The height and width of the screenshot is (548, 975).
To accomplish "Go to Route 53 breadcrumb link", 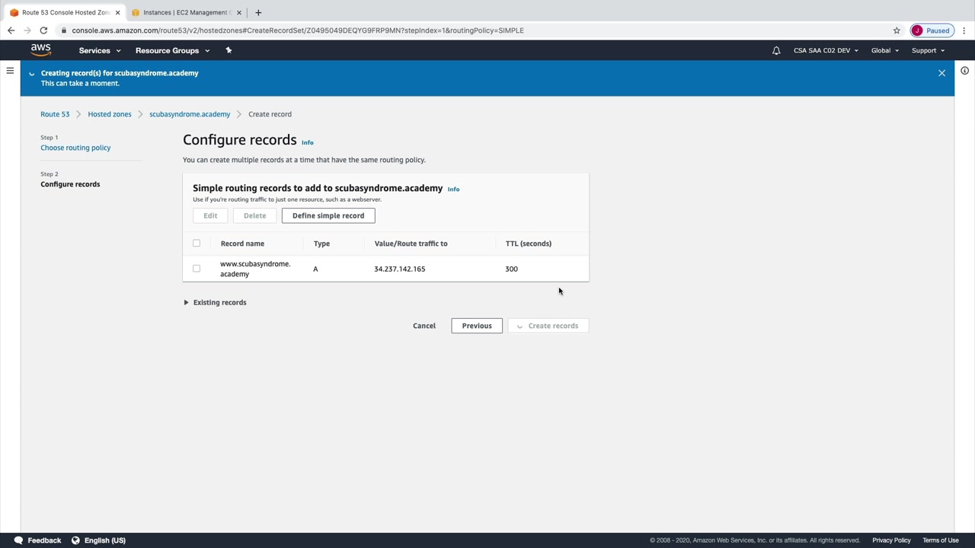I will (x=55, y=114).
